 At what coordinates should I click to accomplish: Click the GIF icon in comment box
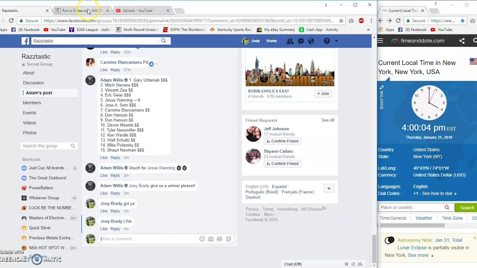click(219, 239)
